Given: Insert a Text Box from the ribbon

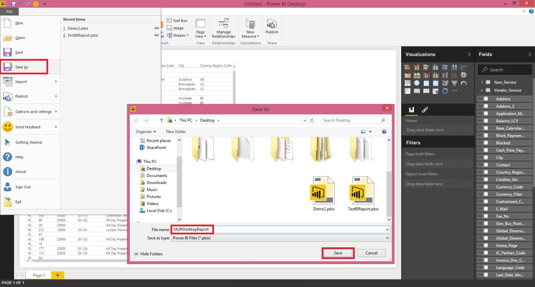Looking at the screenshot, I should coord(177,20).
